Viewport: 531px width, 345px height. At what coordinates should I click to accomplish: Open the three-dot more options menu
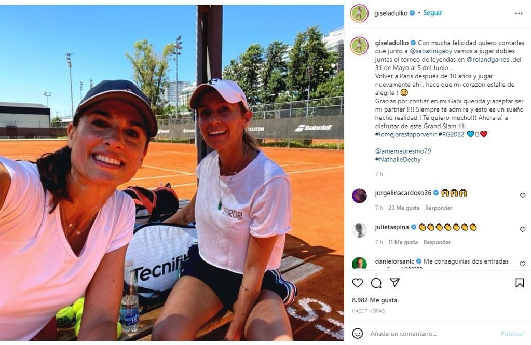(x=519, y=13)
